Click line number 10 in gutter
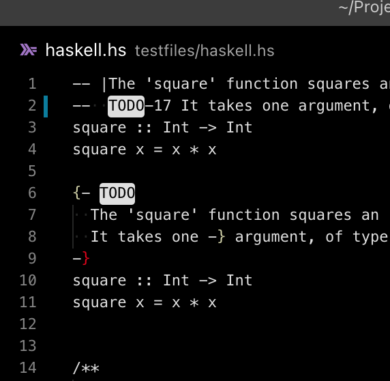The height and width of the screenshot is (381, 390). coord(28,281)
